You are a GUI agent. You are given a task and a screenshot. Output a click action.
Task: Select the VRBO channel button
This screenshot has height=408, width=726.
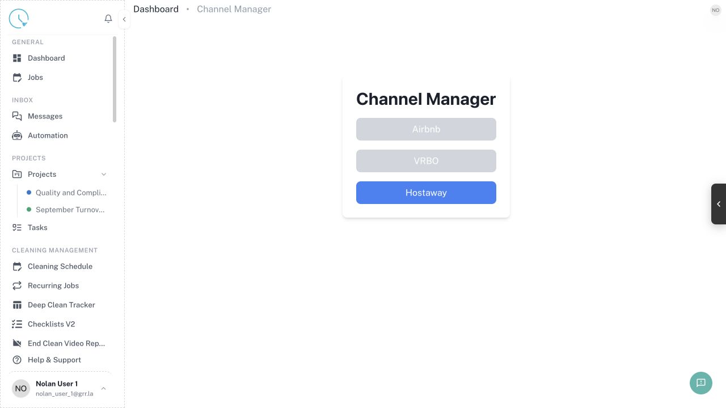(x=426, y=161)
